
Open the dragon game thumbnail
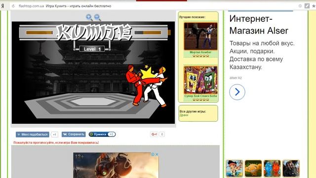click(x=291, y=169)
